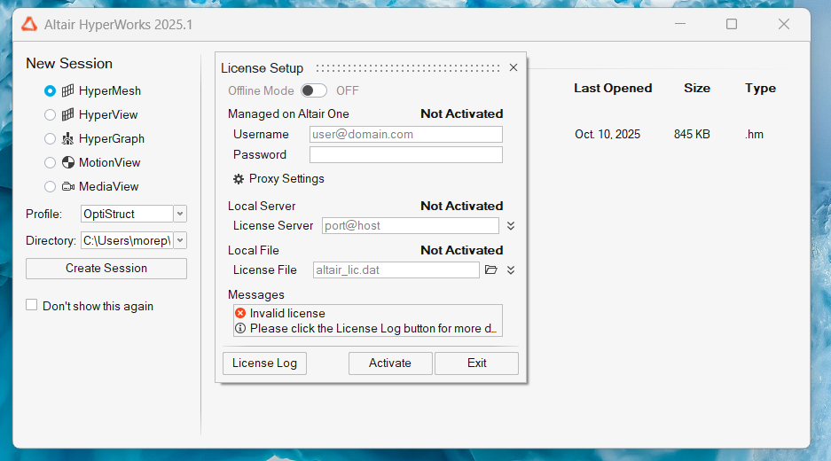Click the MotionView wheel icon
The height and width of the screenshot is (461, 831).
[x=67, y=162]
